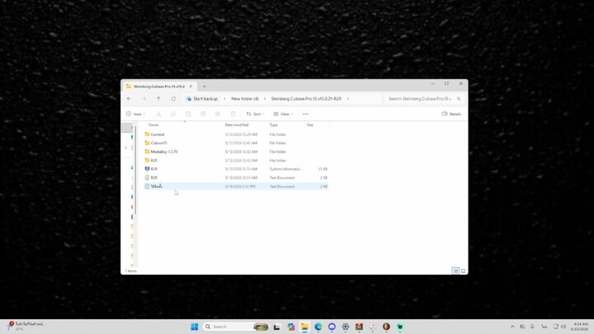Show hidden system tray icons
The height and width of the screenshot is (334, 594).
pyautogui.click(x=512, y=327)
